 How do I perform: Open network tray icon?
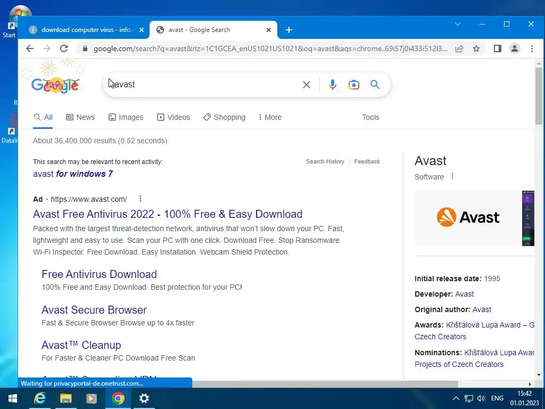469,398
